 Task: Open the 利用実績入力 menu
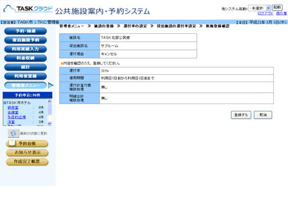click(x=25, y=49)
